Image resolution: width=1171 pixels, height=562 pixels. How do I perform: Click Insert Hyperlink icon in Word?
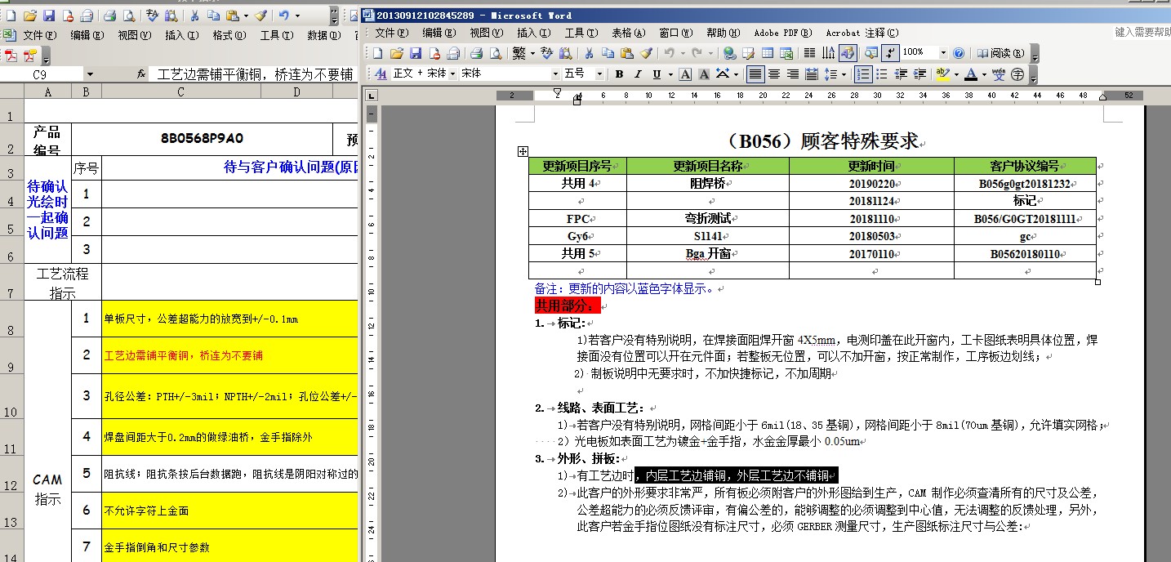[x=728, y=53]
